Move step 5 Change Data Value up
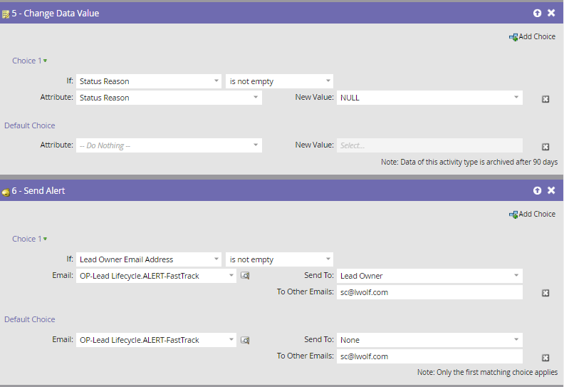Viewport: 564px width, 387px height. click(x=538, y=13)
